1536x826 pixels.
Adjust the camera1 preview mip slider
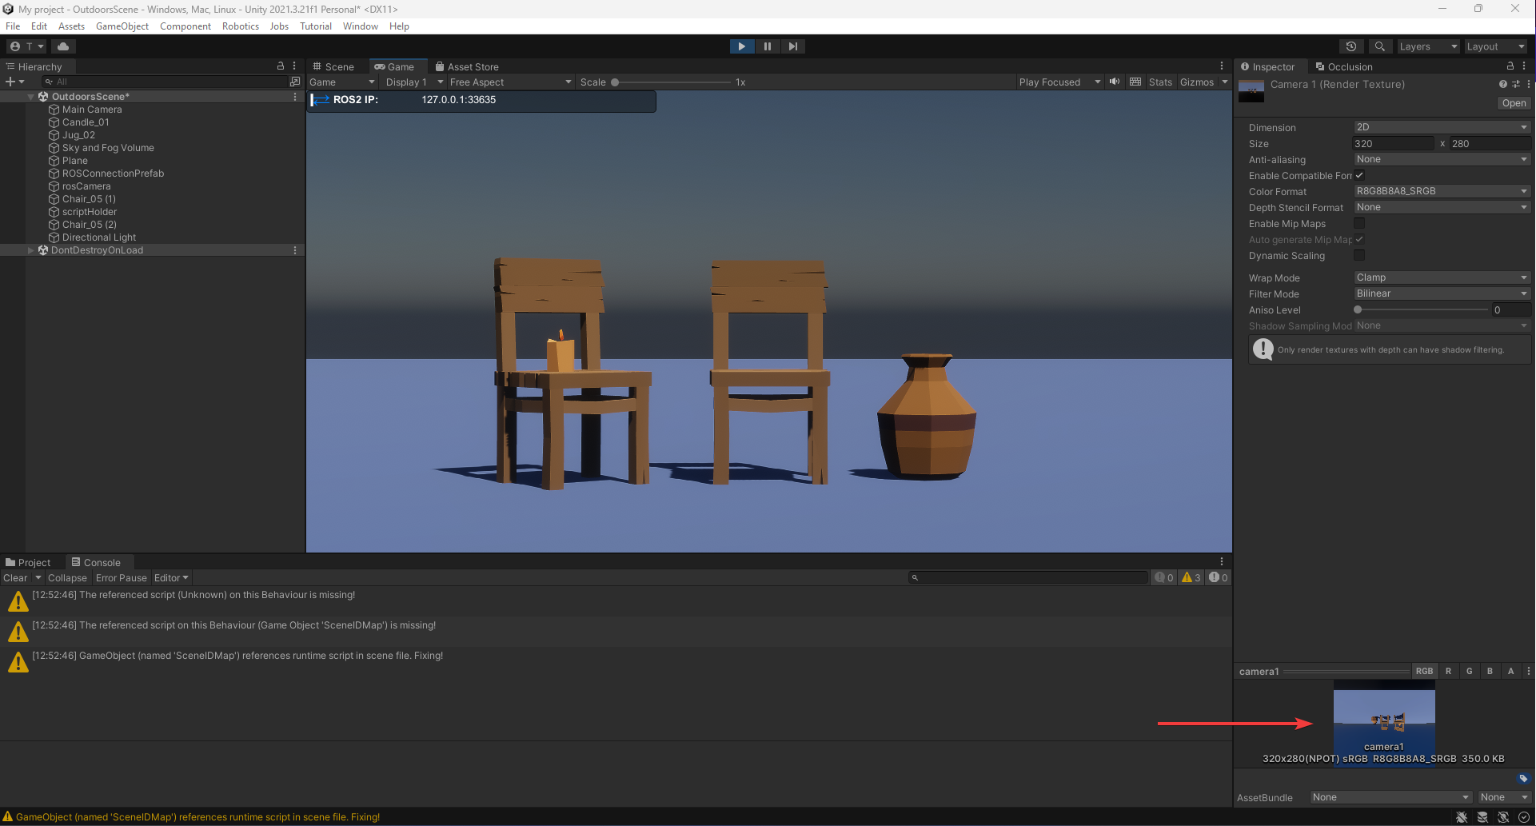click(x=1346, y=672)
